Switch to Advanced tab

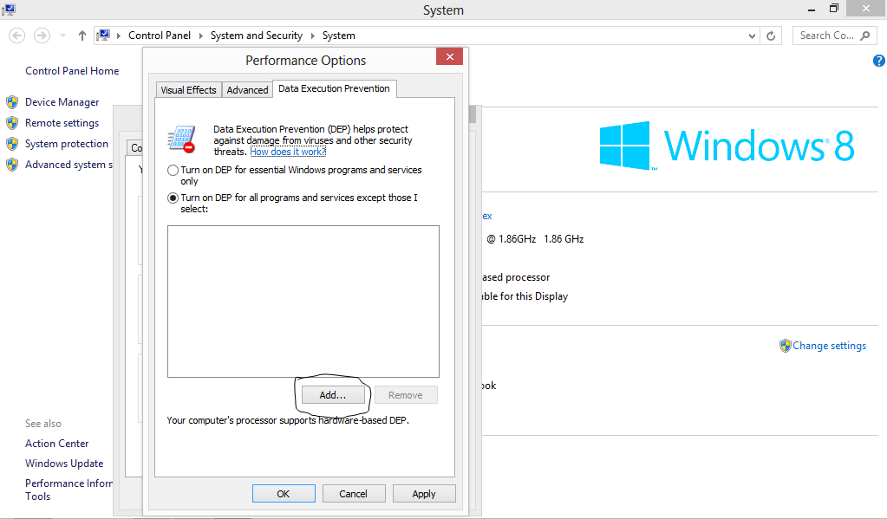(247, 90)
